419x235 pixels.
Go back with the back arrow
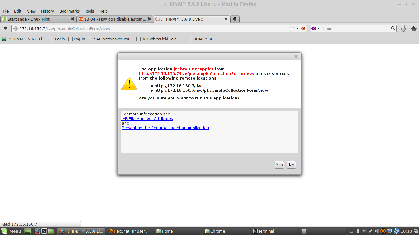(x=5, y=28)
